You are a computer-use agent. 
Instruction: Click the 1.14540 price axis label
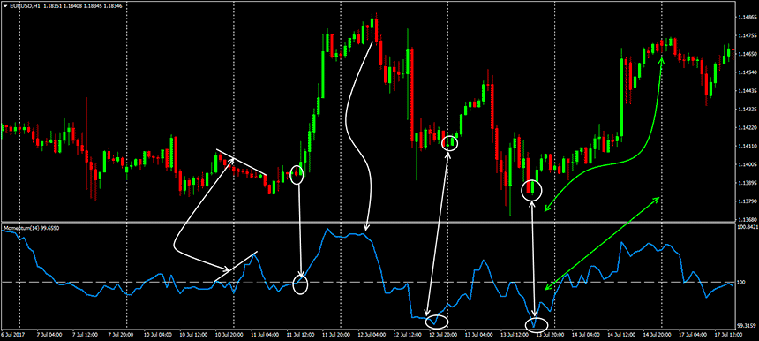click(x=748, y=72)
